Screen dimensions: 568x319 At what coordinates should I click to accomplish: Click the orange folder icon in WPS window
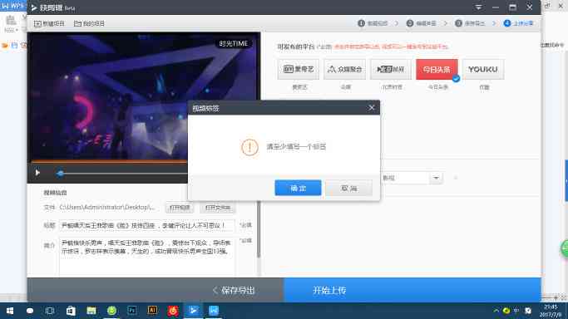5,46
